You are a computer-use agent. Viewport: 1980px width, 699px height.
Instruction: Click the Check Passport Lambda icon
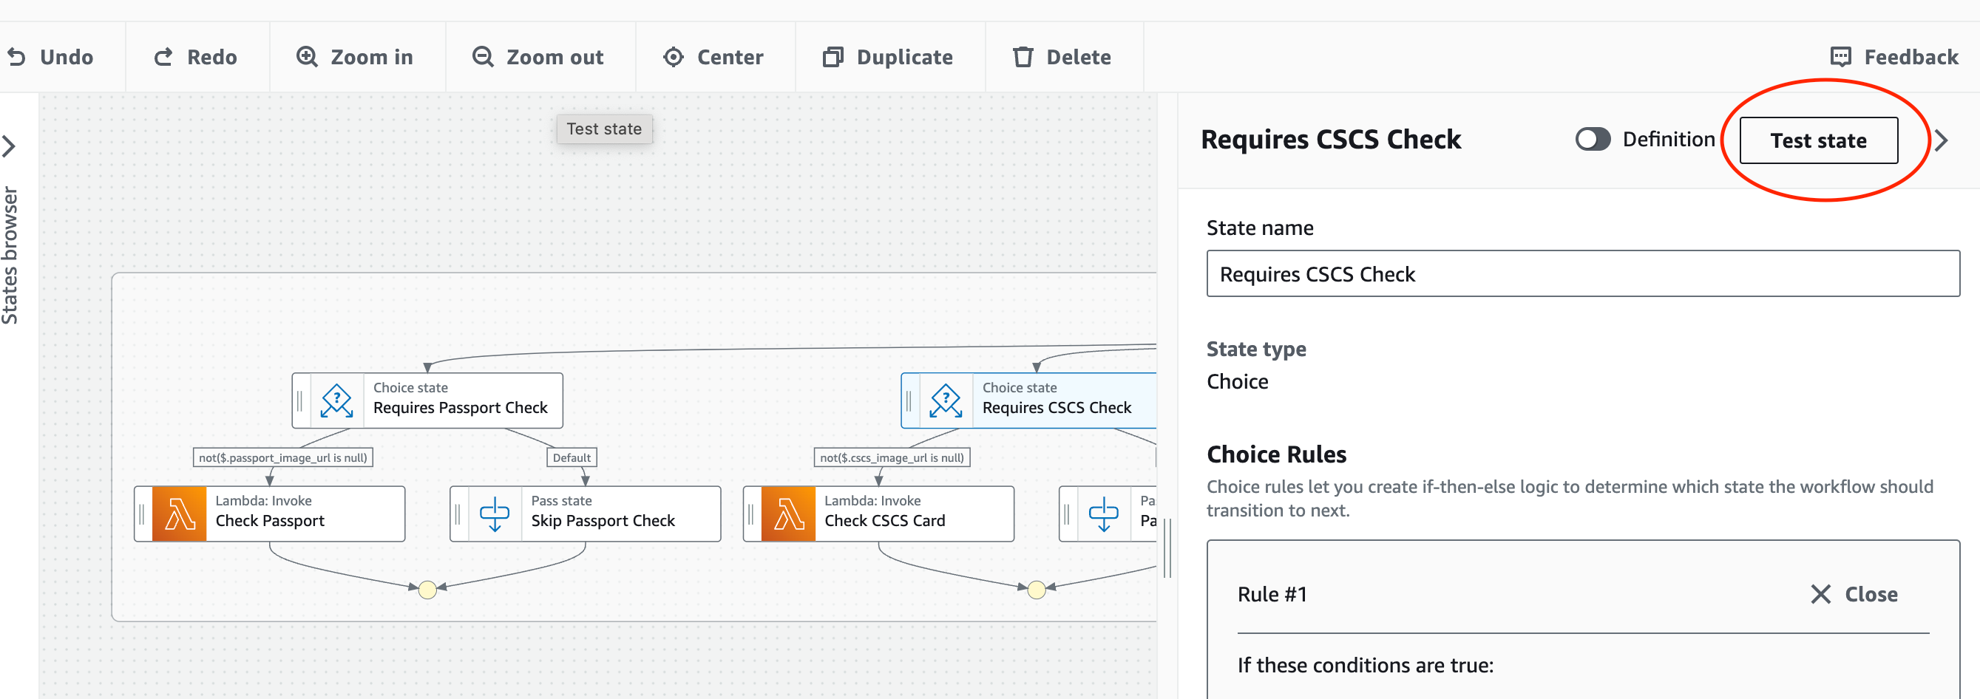(x=179, y=514)
